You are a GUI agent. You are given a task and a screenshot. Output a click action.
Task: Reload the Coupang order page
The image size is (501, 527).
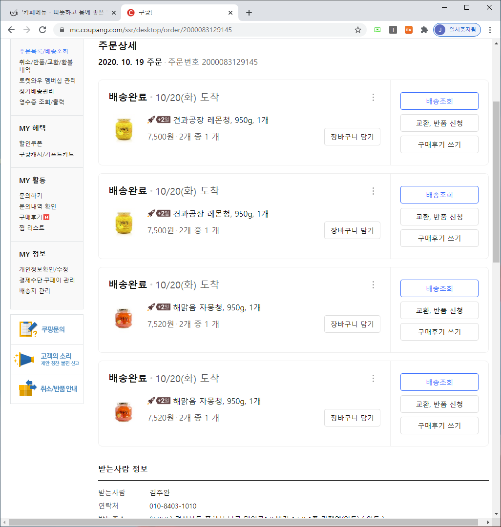(42, 30)
